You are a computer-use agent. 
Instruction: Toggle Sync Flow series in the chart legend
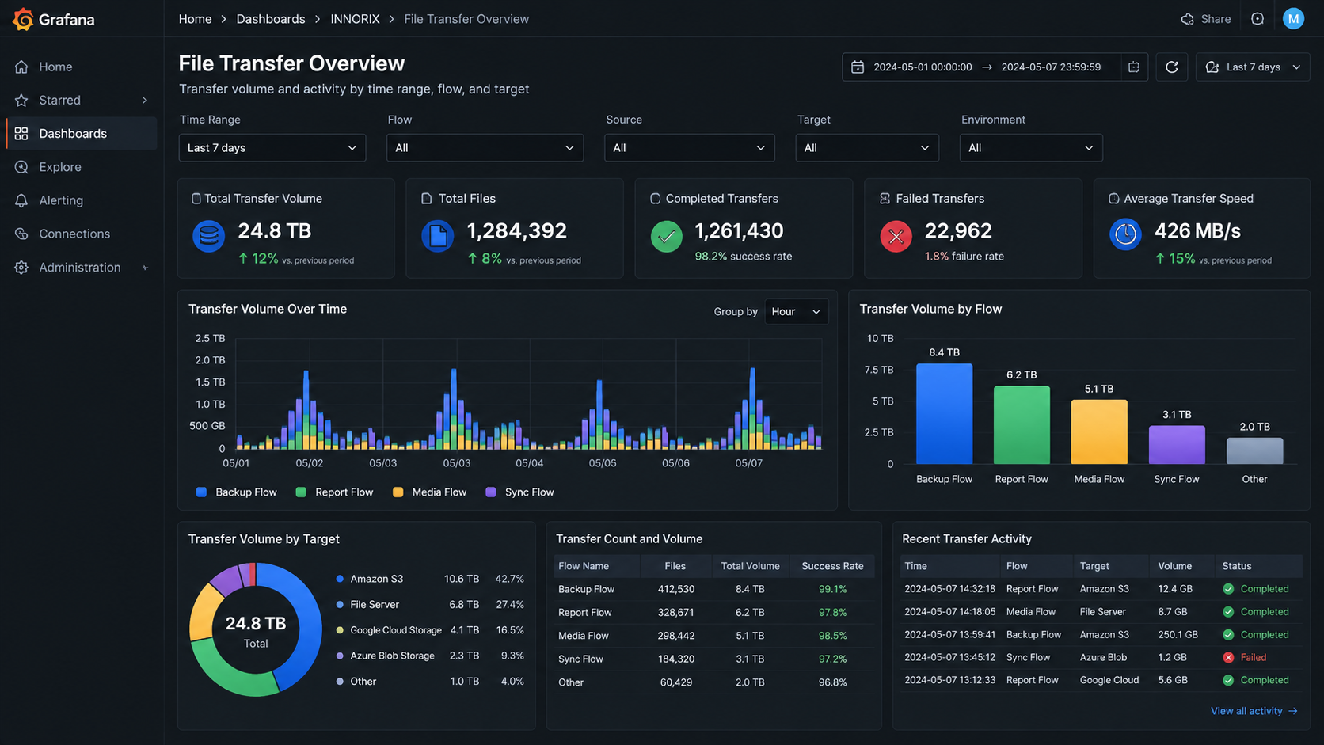click(x=519, y=492)
